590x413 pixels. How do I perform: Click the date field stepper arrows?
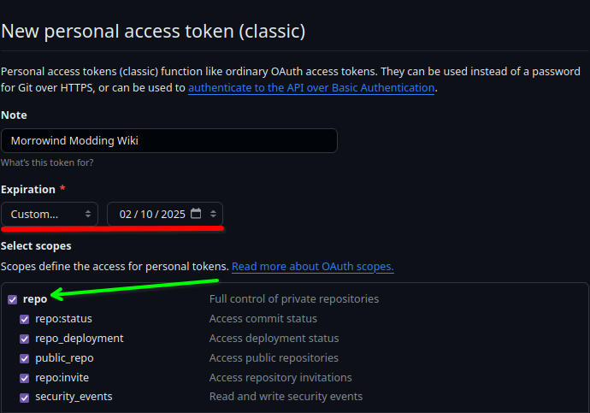coord(214,214)
